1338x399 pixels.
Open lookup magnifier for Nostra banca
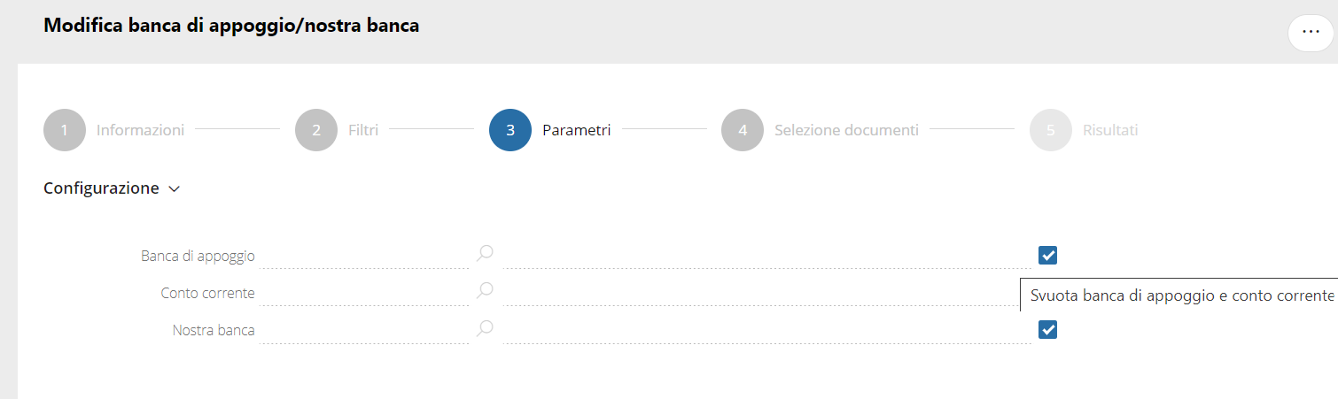coord(485,328)
